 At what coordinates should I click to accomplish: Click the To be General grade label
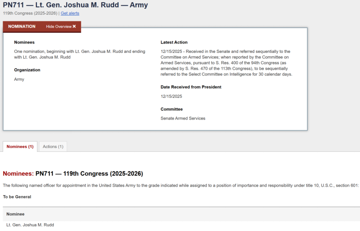pos(17,197)
